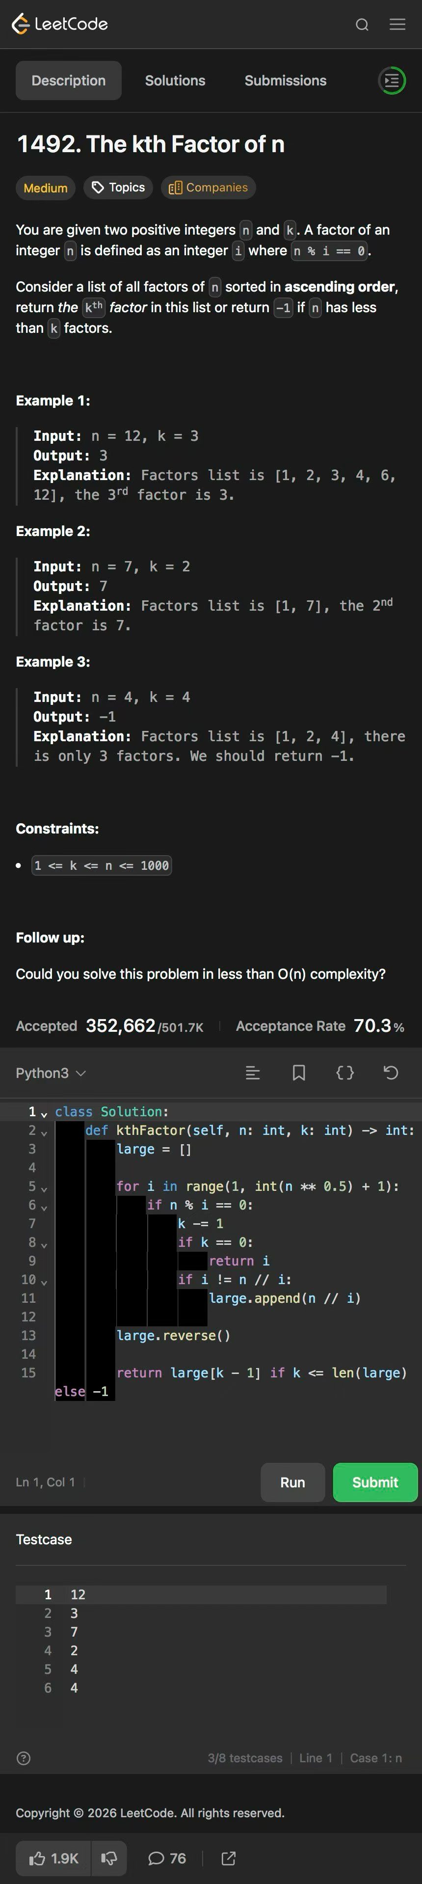Open the Python3 language dropdown
This screenshot has height=1884, width=422.
coord(51,1073)
